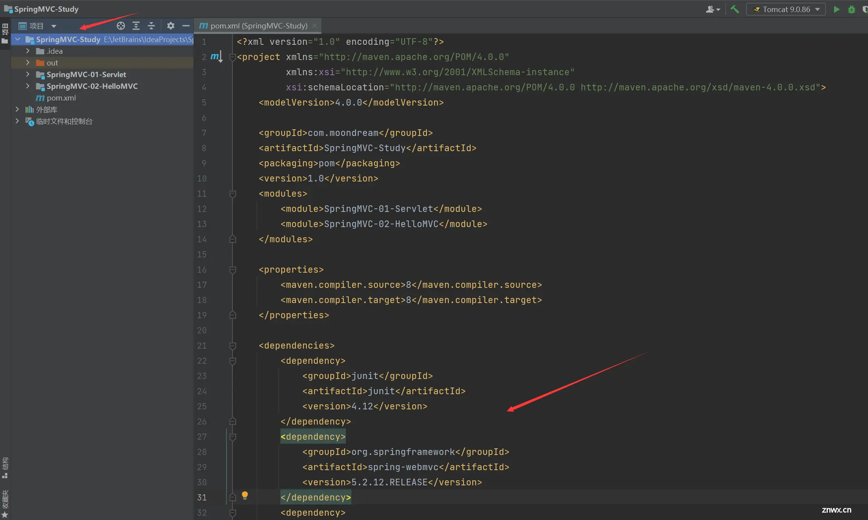The height and width of the screenshot is (520, 868).
Task: Collapse the SpringMVC-Study root node
Action: click(18, 39)
